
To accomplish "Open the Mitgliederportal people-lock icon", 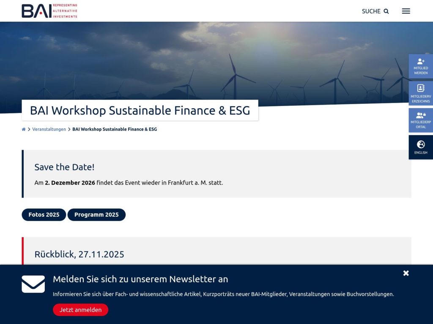I will pyautogui.click(x=420, y=115).
